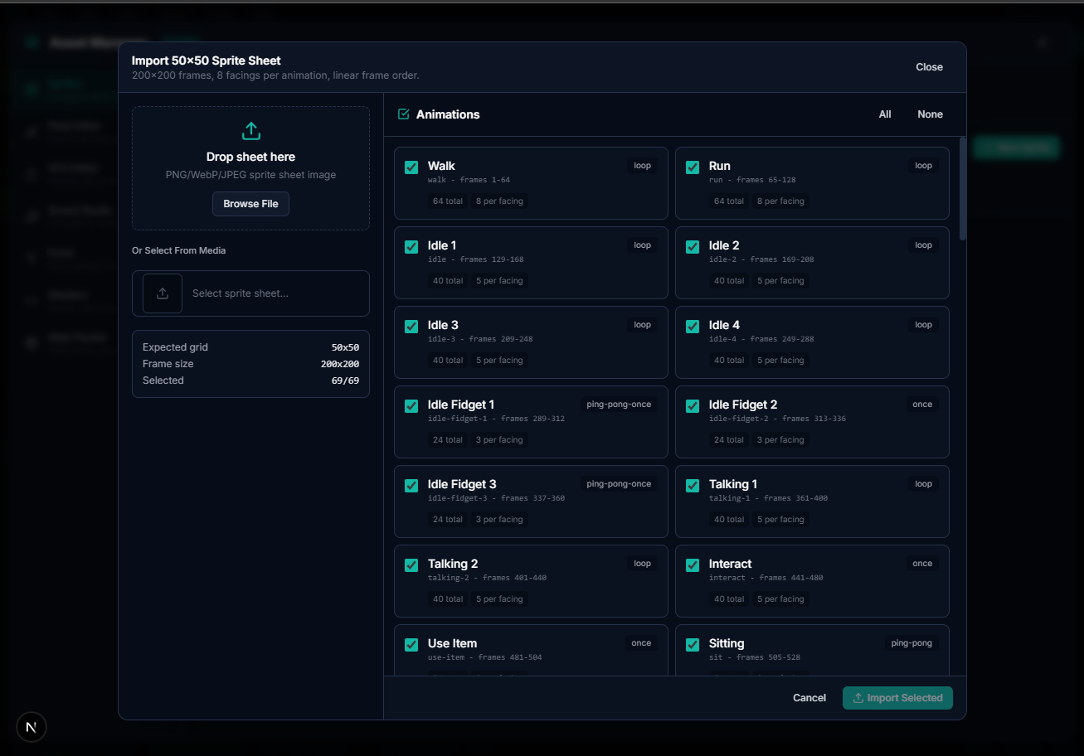The width and height of the screenshot is (1084, 756).
Task: Select None to clear animations
Action: 930,114
